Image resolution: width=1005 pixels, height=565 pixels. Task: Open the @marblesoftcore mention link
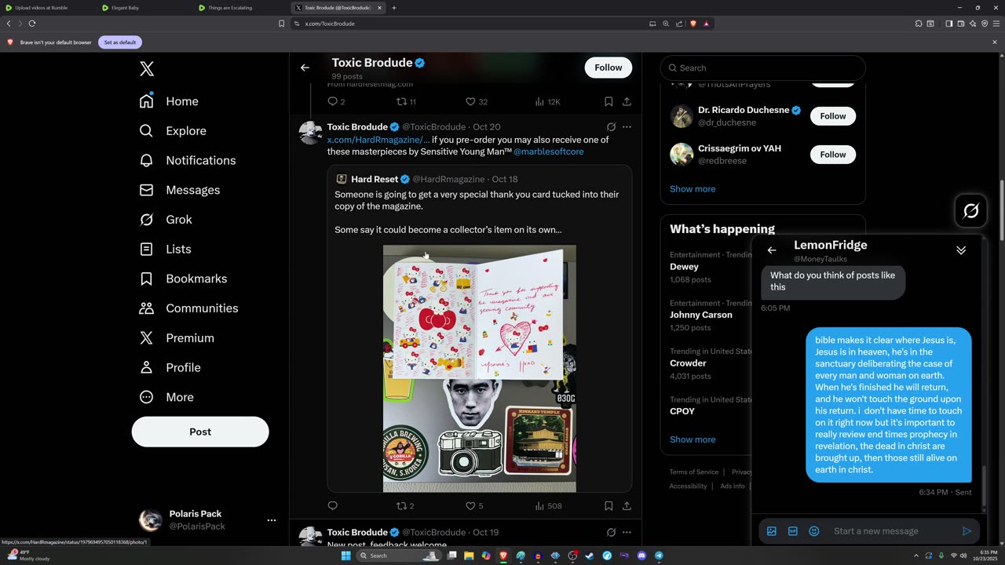click(550, 151)
